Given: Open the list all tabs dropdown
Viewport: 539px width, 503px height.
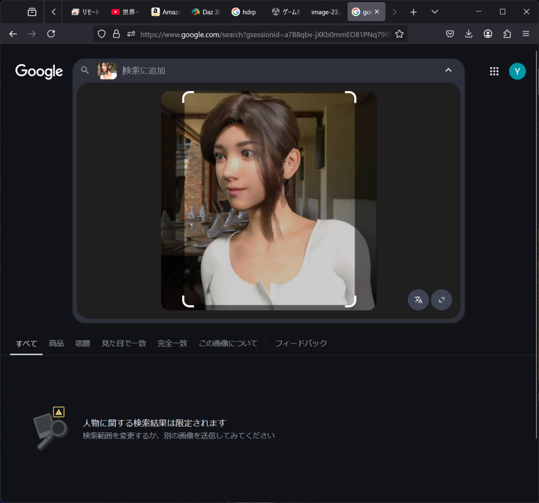Looking at the screenshot, I should click(434, 12).
